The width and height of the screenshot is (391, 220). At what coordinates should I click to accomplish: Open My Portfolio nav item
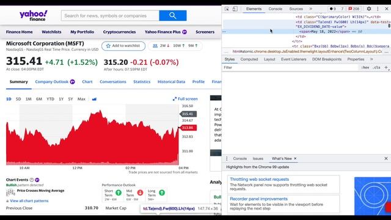pyautogui.click(x=82, y=32)
